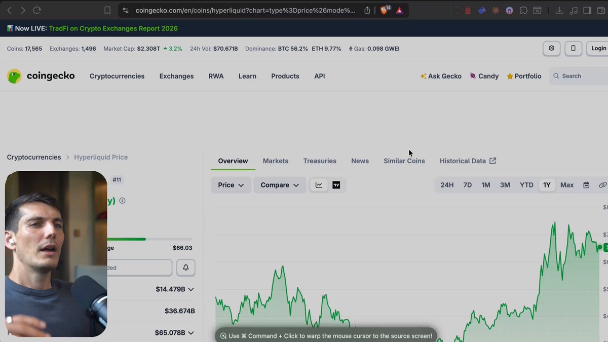This screenshot has width=608, height=342.
Task: Go back with the browser back arrow
Action: [10, 10]
